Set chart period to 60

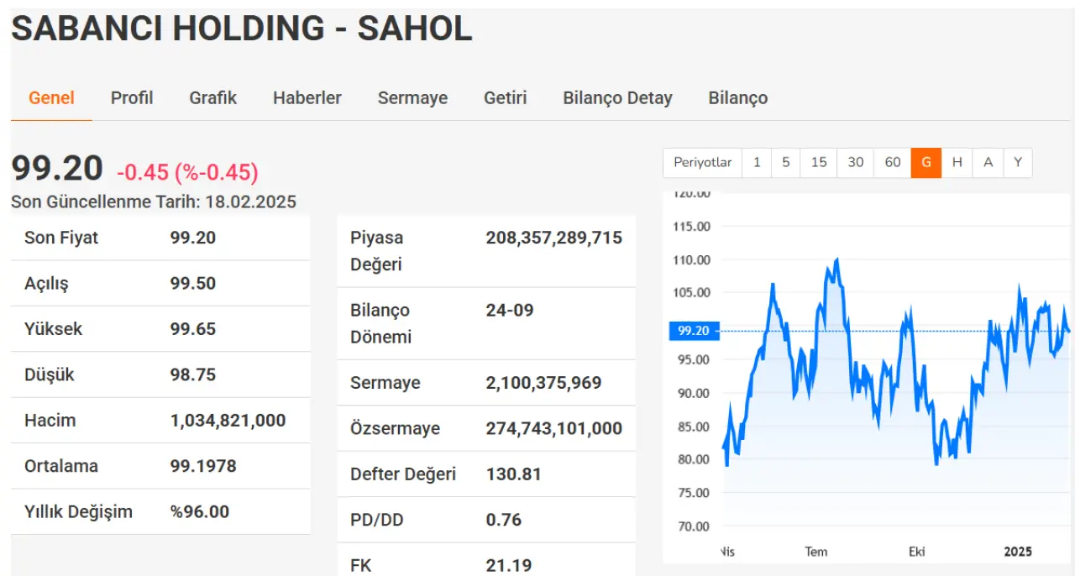[892, 163]
